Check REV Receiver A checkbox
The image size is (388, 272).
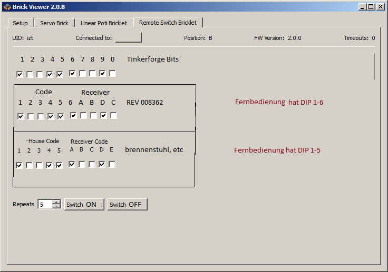(83, 115)
